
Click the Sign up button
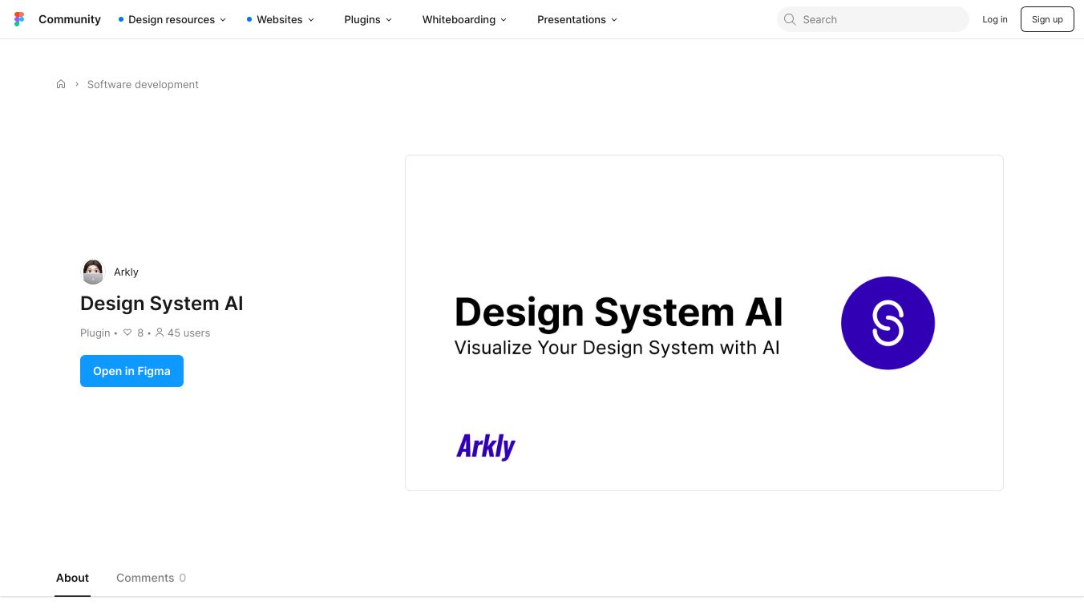point(1047,19)
